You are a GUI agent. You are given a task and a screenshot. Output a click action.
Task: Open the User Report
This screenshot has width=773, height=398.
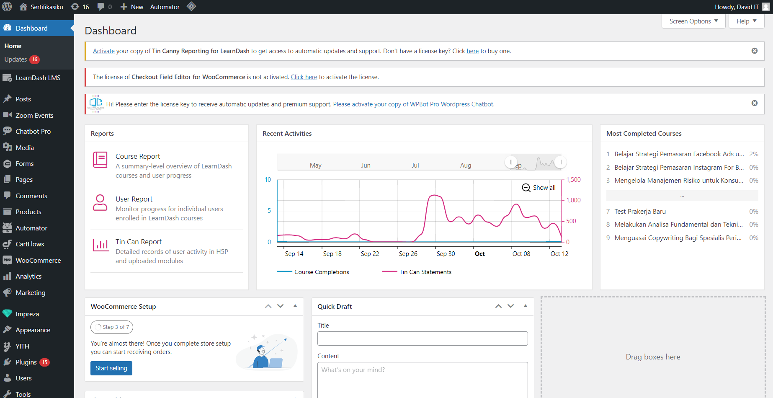tap(134, 199)
